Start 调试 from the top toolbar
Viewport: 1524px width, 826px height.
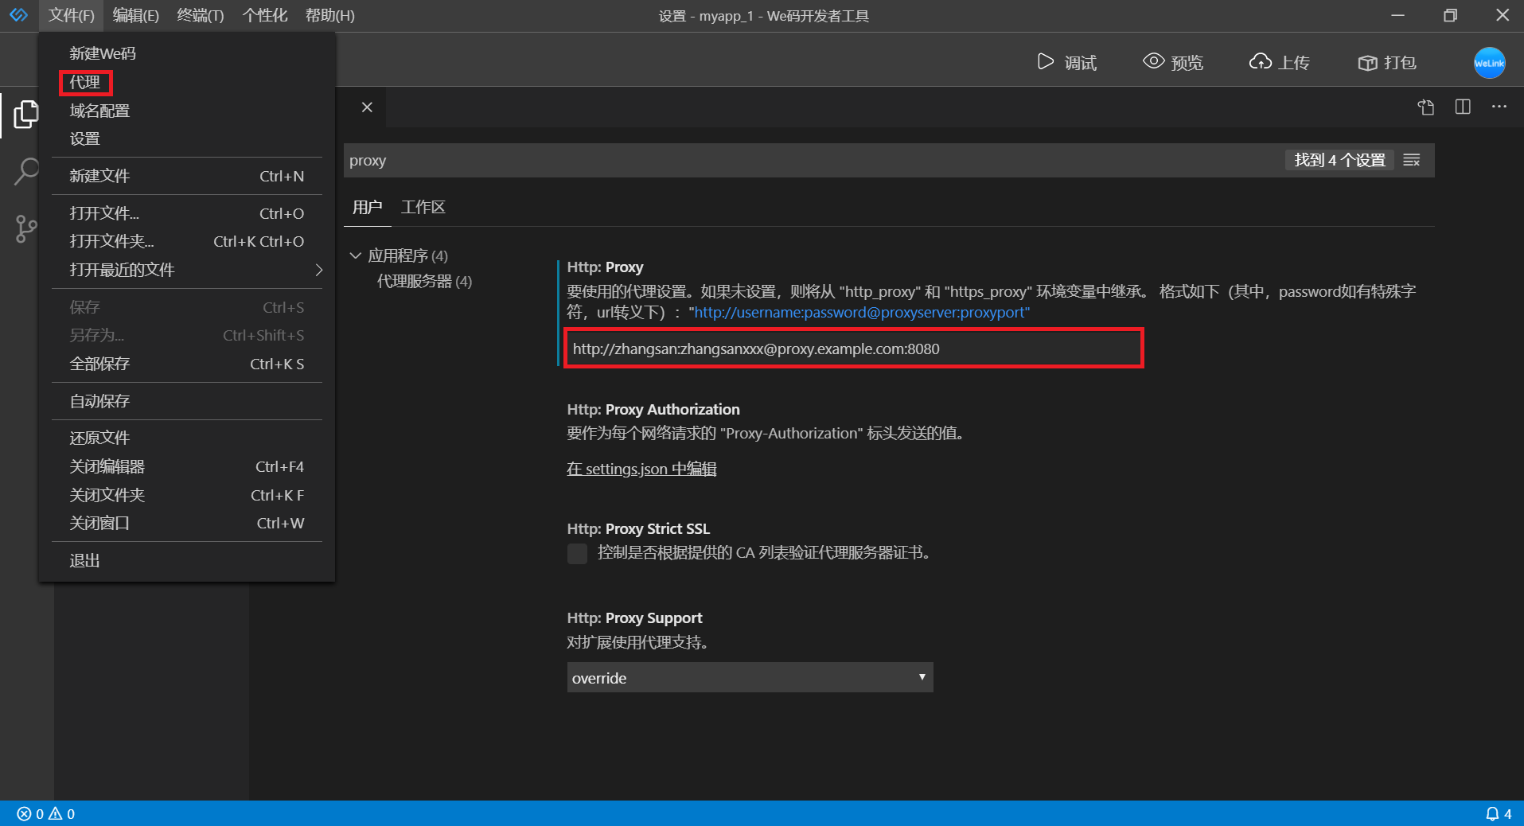pos(1068,63)
